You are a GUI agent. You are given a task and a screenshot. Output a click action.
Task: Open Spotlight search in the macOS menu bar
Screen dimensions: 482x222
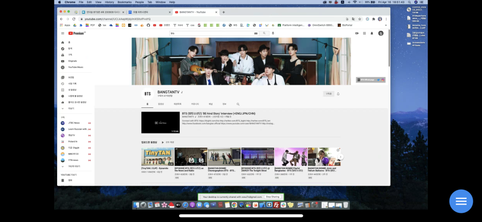pos(409,2)
